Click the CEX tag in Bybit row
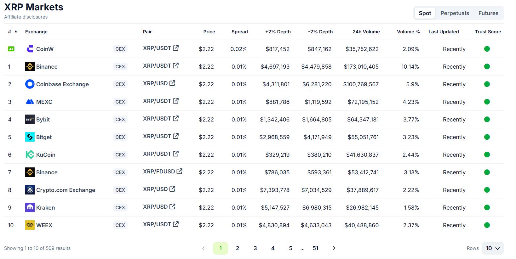The width and height of the screenshot is (516, 259). tap(120, 120)
